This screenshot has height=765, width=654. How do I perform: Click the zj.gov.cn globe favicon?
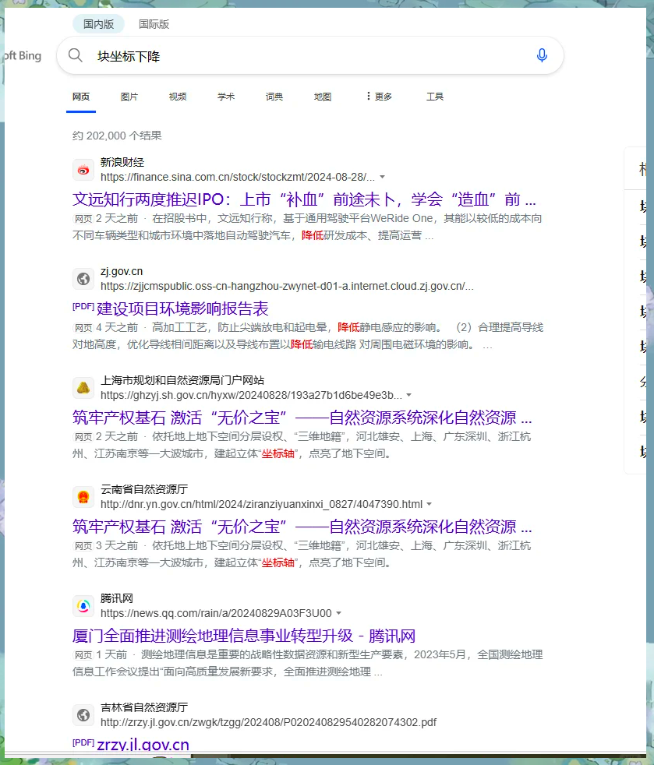pos(83,279)
